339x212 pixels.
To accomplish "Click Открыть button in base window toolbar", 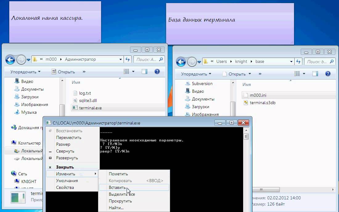I will [x=234, y=74].
